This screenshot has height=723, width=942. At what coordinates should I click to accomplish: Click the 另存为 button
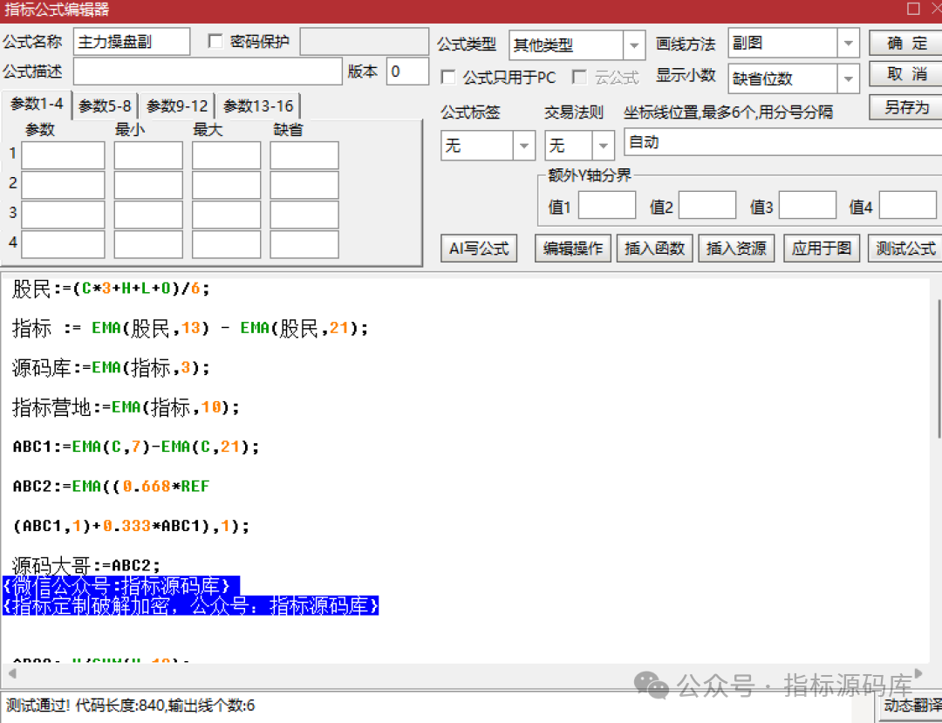pyautogui.click(x=906, y=107)
